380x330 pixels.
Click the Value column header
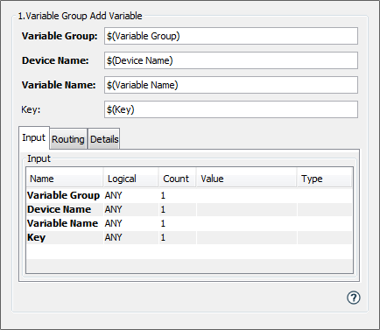click(x=247, y=179)
